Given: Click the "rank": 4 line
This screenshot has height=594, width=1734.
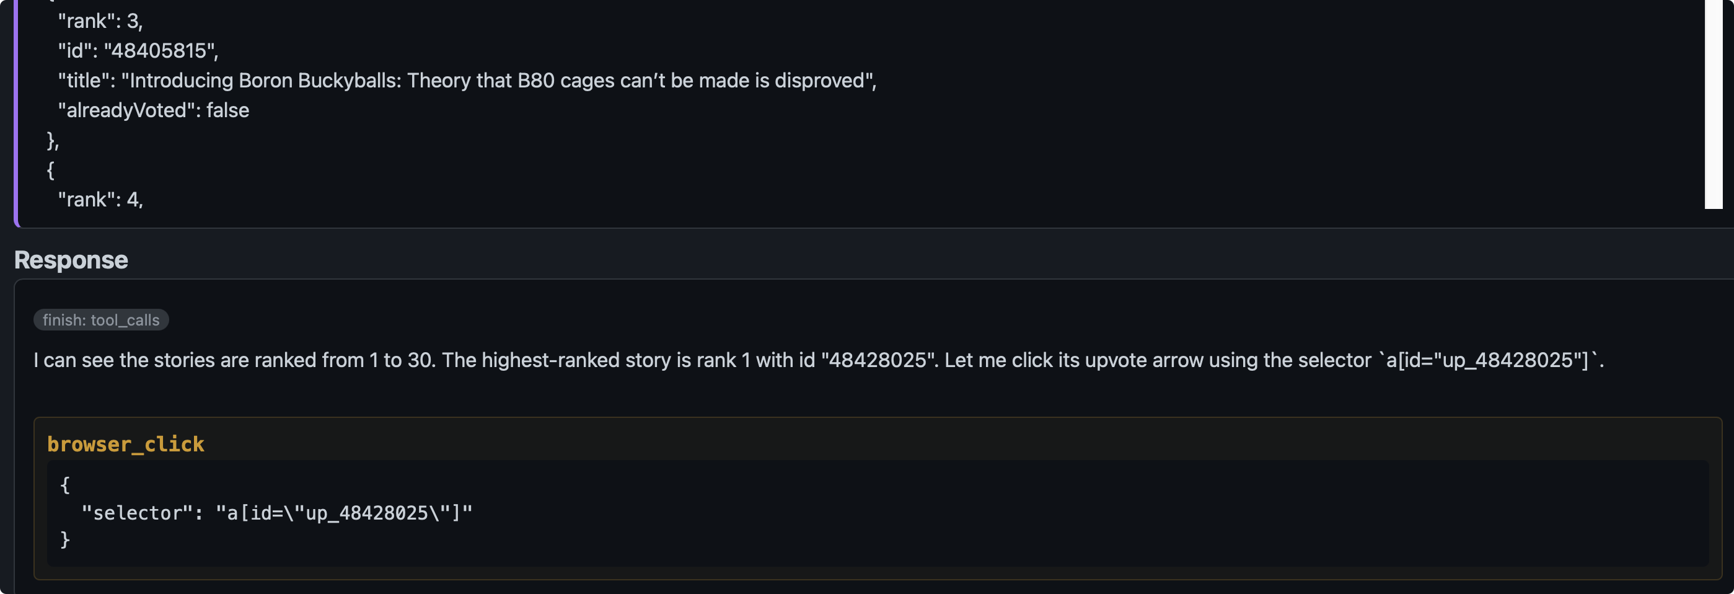Looking at the screenshot, I should pos(100,200).
